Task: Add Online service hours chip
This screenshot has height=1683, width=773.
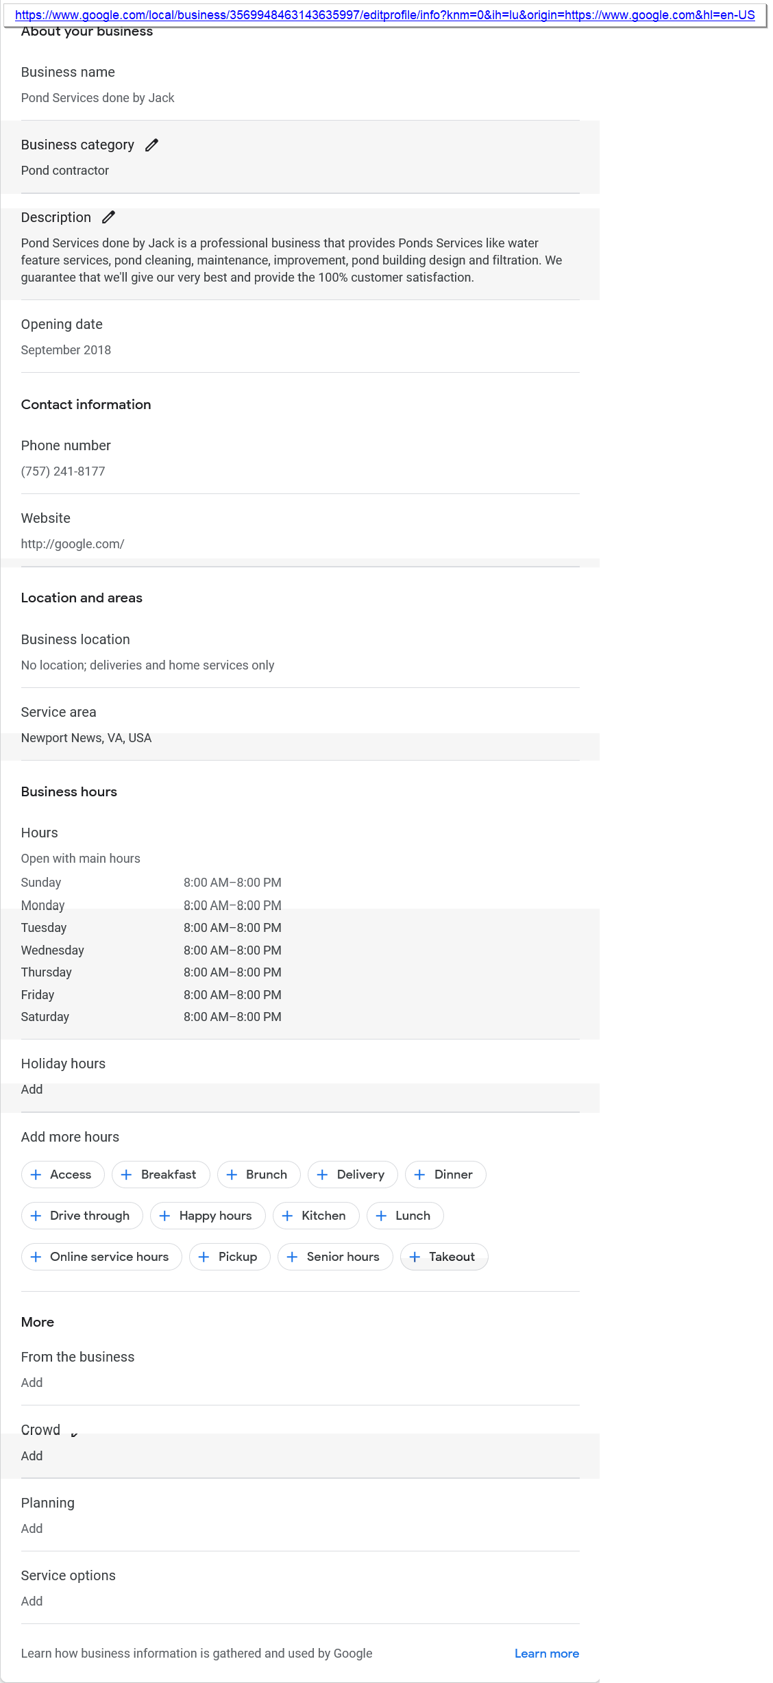Action: tap(101, 1257)
